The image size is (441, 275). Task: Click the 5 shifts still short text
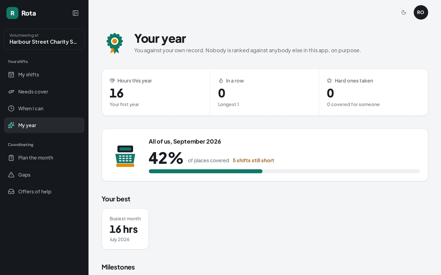[253, 160]
